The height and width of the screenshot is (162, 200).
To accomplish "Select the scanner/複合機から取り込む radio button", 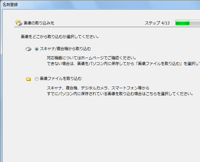I will pyautogui.click(x=37, y=49).
